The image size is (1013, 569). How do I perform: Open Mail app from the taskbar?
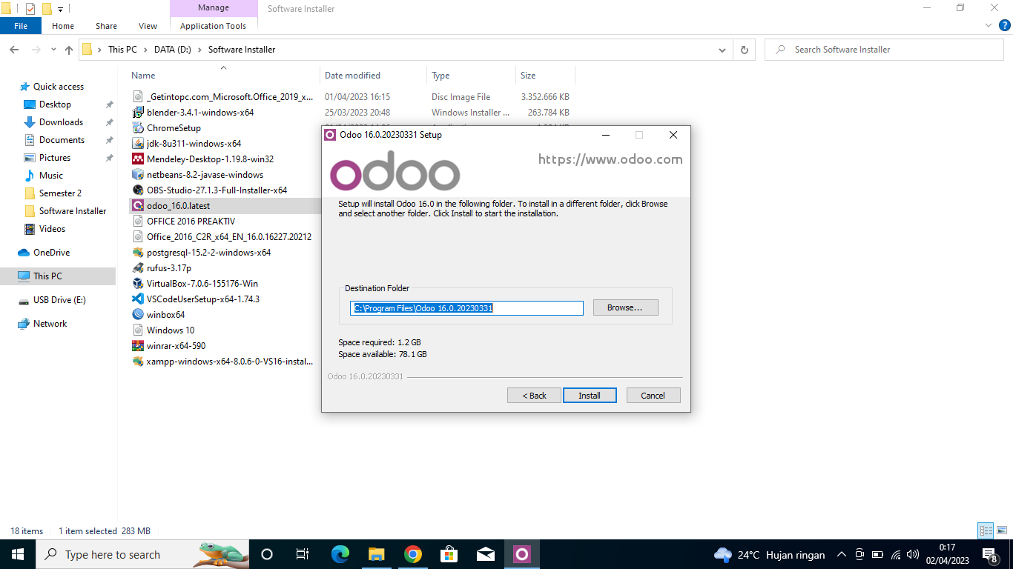486,554
